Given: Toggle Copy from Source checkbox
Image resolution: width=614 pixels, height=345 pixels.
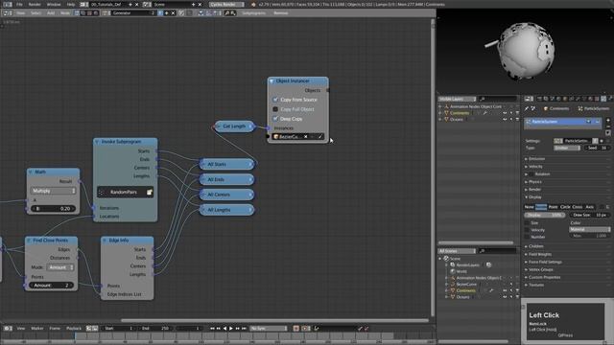Looking at the screenshot, I should (x=275, y=100).
